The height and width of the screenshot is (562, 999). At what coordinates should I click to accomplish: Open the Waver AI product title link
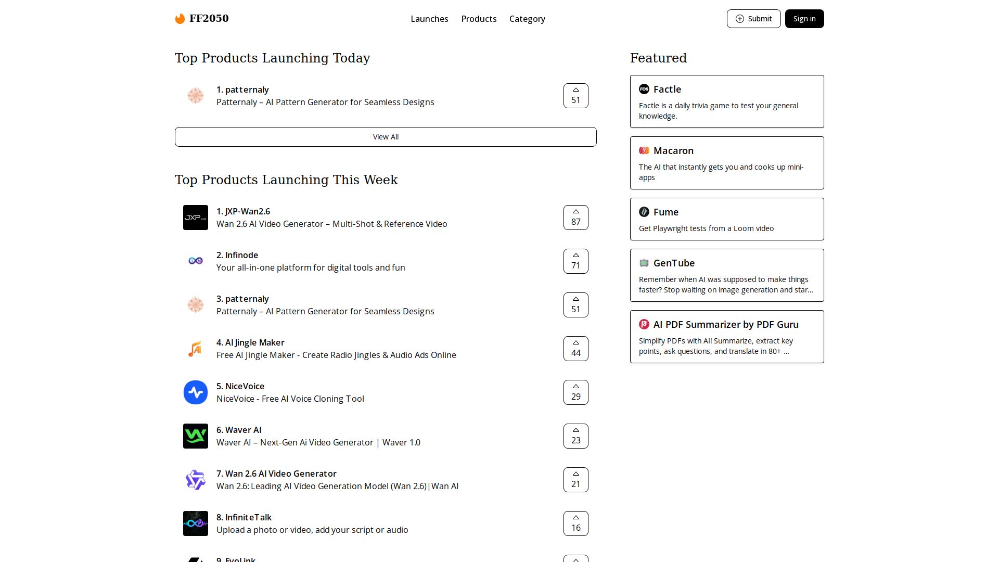point(243,430)
